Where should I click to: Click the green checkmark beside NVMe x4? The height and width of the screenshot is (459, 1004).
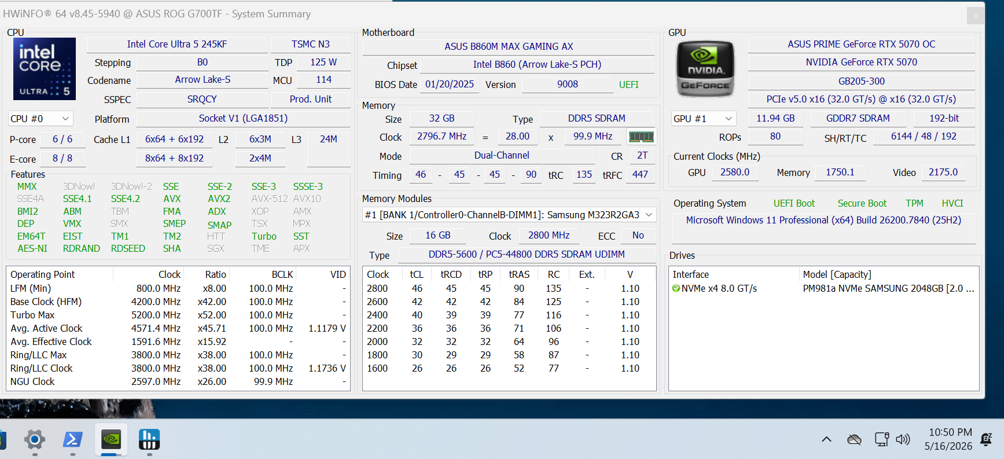tap(676, 288)
